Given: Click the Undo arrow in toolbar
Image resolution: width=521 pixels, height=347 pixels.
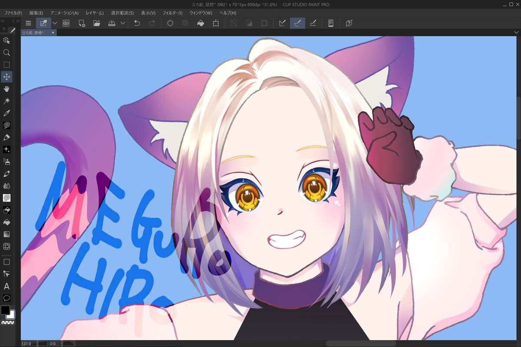Looking at the screenshot, I should (137, 23).
